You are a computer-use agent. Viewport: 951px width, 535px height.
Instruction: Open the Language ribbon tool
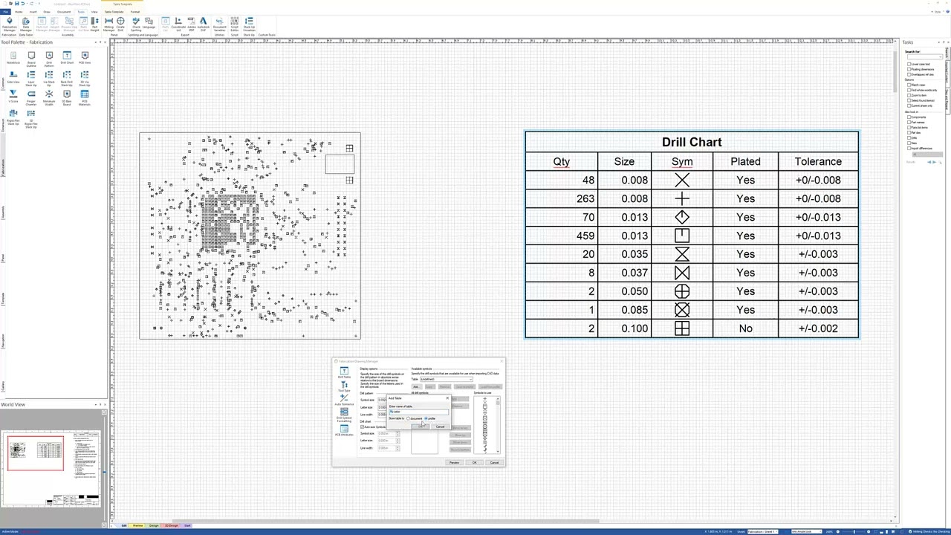point(149,24)
